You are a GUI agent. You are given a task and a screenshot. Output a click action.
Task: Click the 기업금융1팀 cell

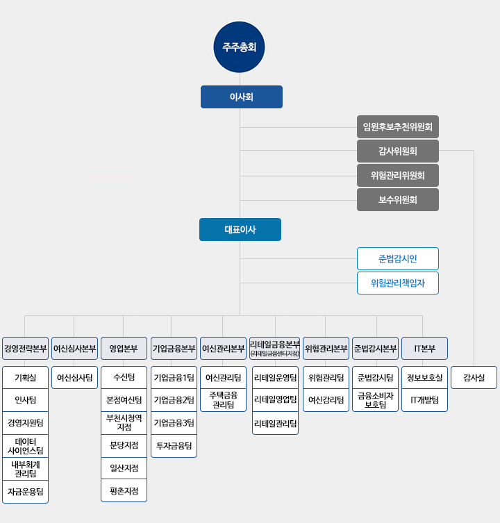[174, 378]
